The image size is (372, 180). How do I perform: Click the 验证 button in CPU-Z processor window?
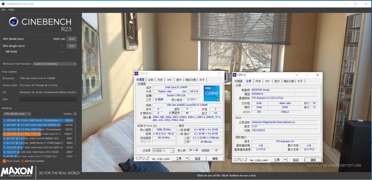point(198,159)
